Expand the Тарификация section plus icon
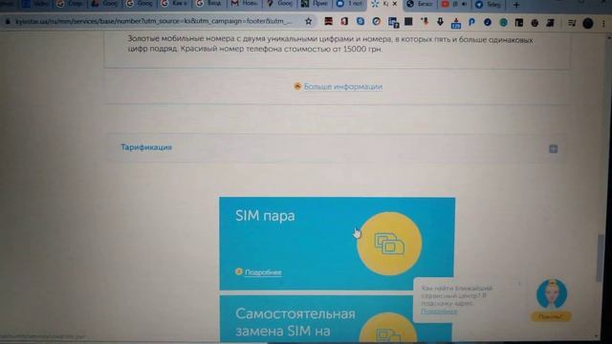Screen dimensions: 612x344 click(553, 149)
